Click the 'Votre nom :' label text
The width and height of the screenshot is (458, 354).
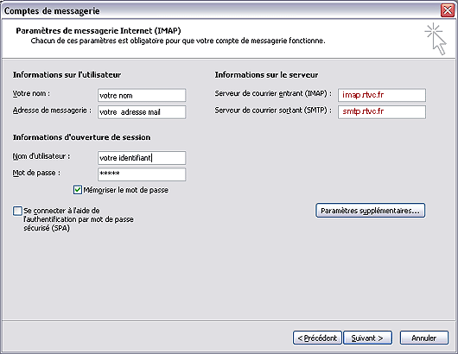coord(31,93)
